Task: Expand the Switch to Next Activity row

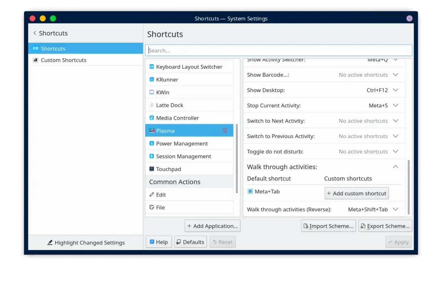Action: (x=396, y=121)
